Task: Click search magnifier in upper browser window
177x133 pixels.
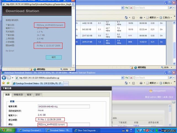Action: pyautogui.click(x=171, y=8)
